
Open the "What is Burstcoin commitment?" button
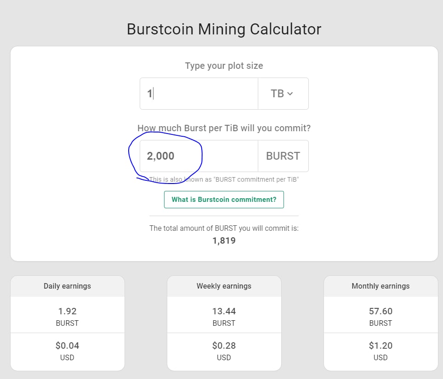coord(224,200)
